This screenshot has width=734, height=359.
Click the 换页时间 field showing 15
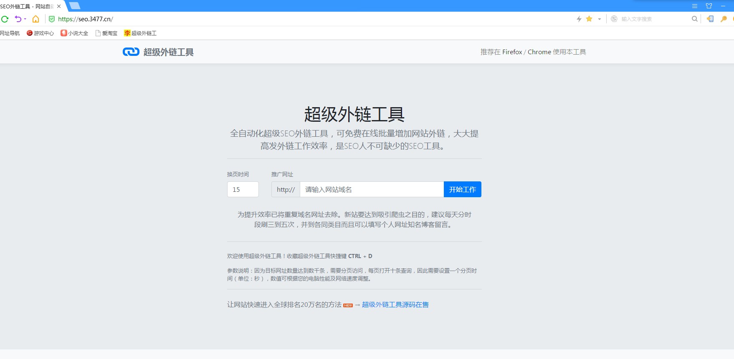click(243, 189)
